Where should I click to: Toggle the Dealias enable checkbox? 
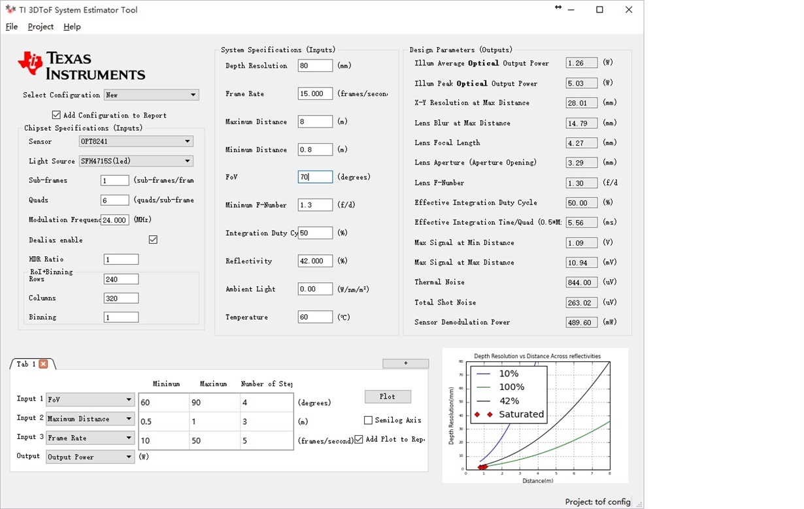153,240
